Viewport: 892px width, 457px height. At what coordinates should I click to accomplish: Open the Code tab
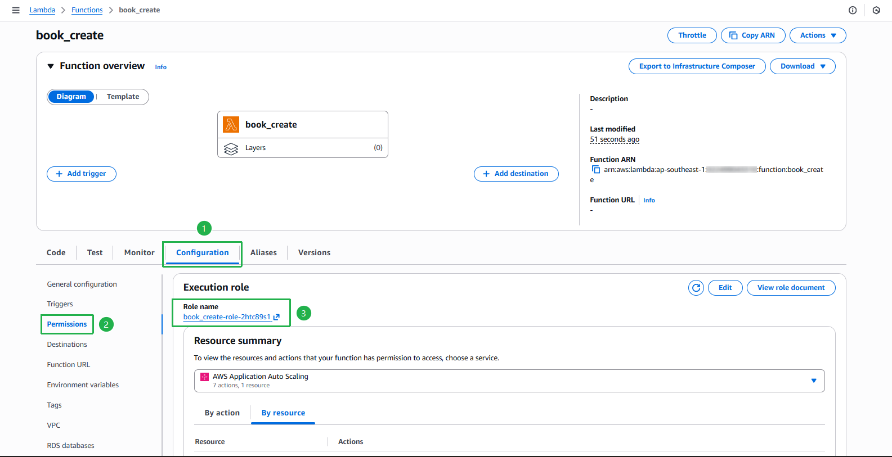tap(56, 252)
